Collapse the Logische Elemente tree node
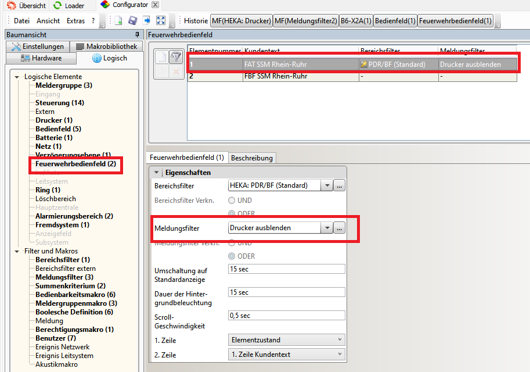 coord(17,77)
